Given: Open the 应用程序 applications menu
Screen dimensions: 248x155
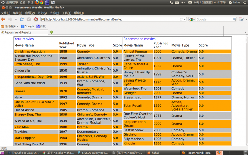Looking at the screenshot, I should (x=12, y=2).
